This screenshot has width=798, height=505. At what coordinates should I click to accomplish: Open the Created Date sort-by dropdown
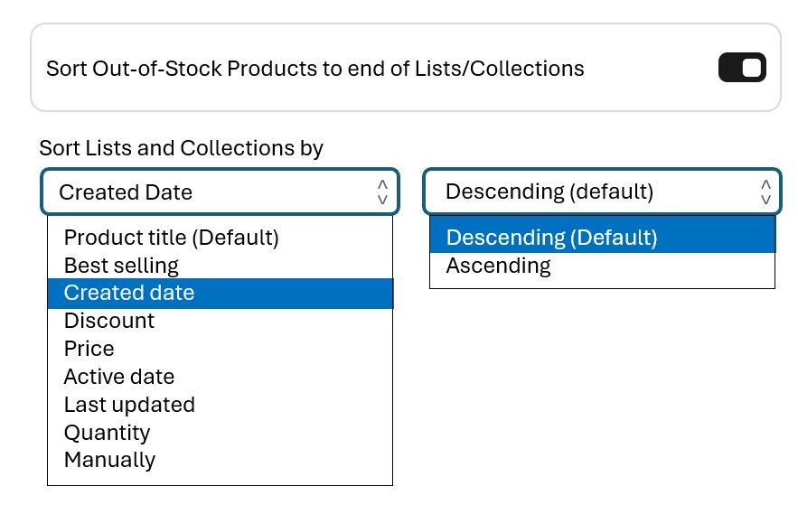pyautogui.click(x=208, y=192)
